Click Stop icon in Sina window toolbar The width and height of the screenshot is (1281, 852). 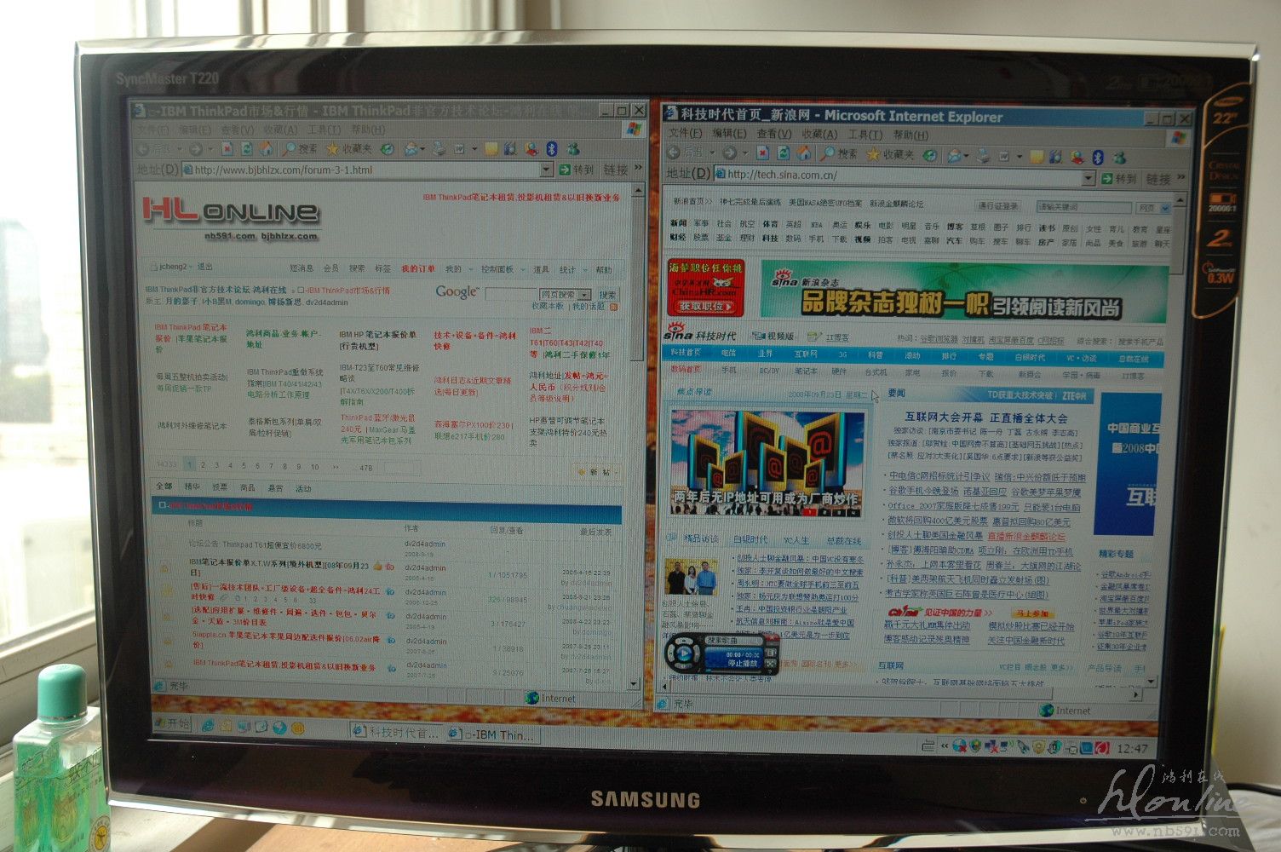[762, 153]
